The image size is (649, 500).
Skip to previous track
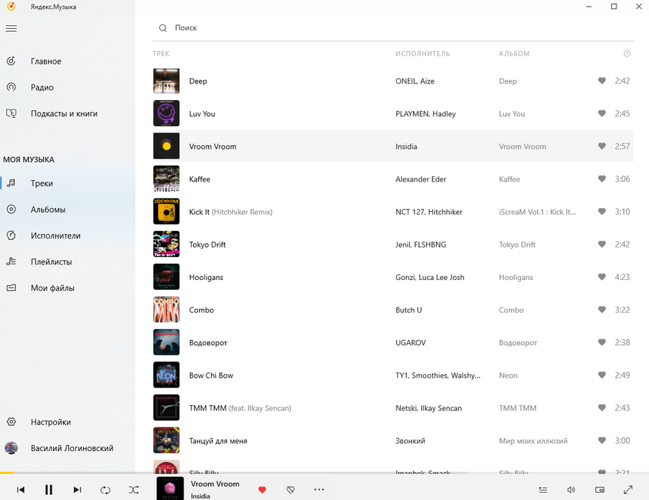pos(21,490)
